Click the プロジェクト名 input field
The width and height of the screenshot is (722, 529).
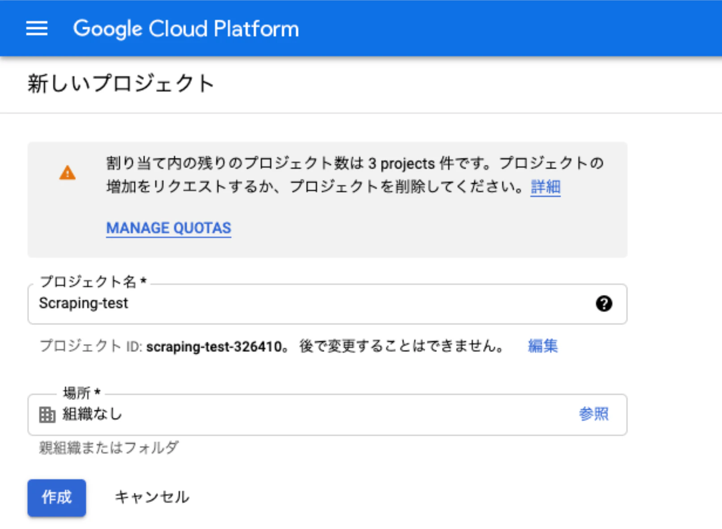[327, 304]
